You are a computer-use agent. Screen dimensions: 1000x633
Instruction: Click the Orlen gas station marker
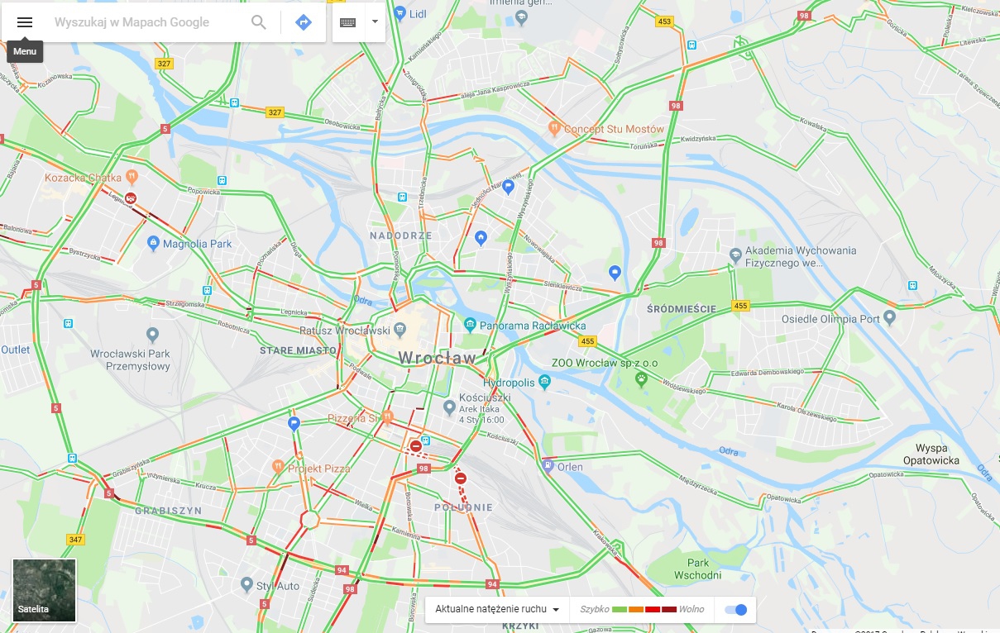pos(547,466)
